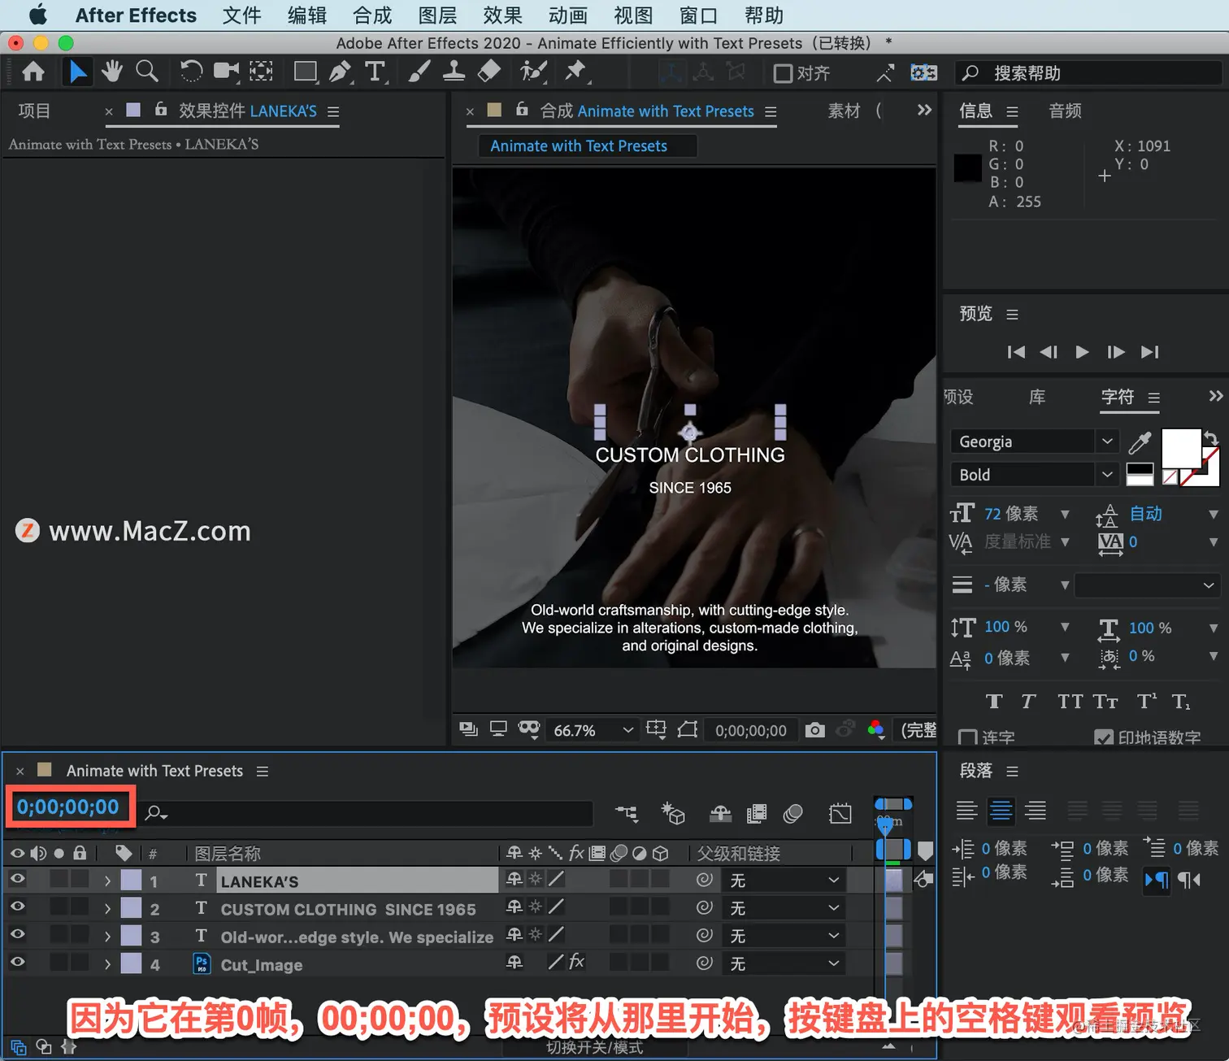Click the timeline layer search field
Viewport: 1229px width, 1061px height.
[x=367, y=812]
